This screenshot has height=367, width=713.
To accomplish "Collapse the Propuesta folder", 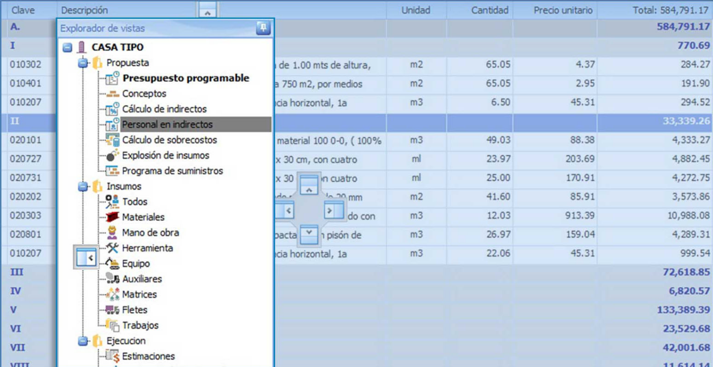I will (83, 63).
